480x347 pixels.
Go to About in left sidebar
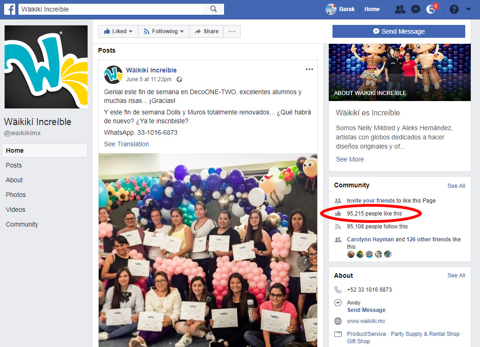pos(14,180)
